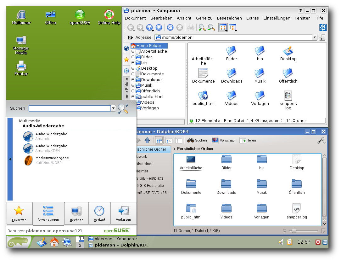Viewport: 341px width, 261px height.
Task: Click into the Suchen search field
Action: (x=70, y=108)
